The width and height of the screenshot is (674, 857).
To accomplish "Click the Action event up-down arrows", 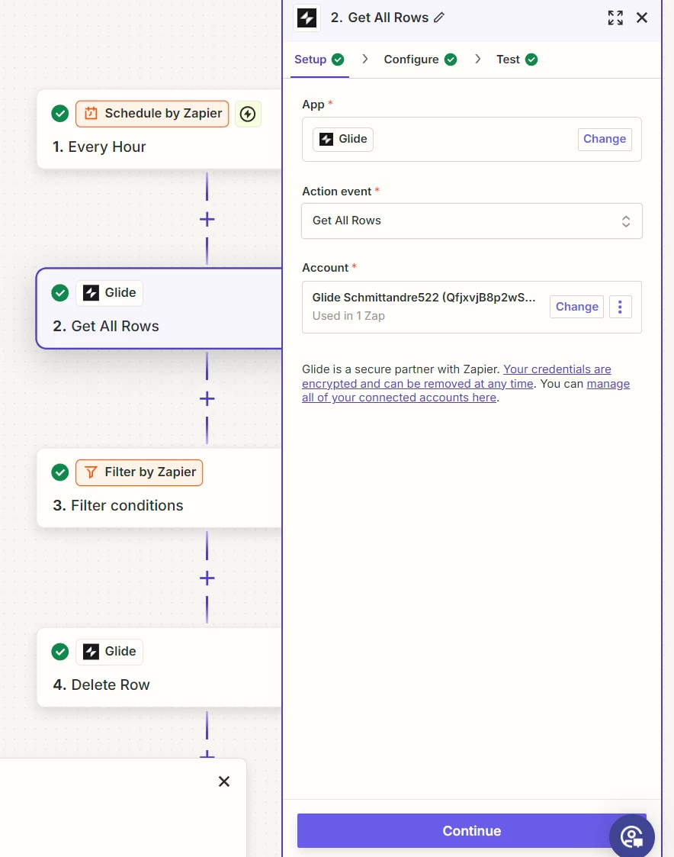I will [x=626, y=221].
